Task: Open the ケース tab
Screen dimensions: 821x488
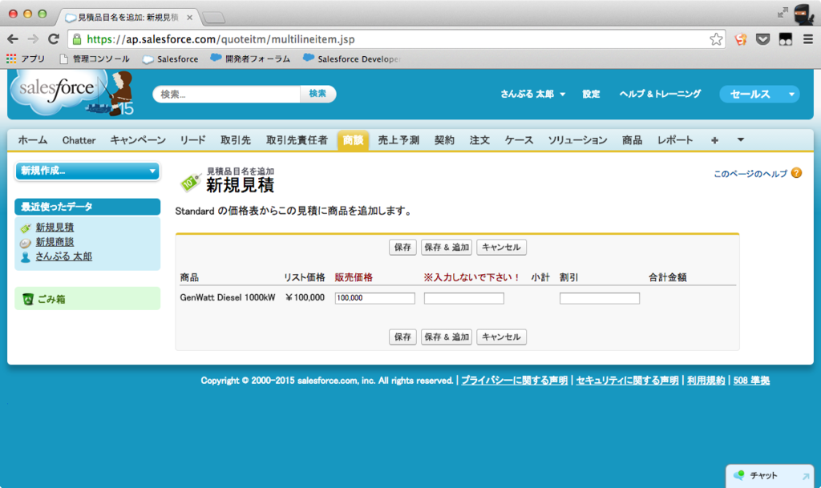Action: click(x=519, y=140)
